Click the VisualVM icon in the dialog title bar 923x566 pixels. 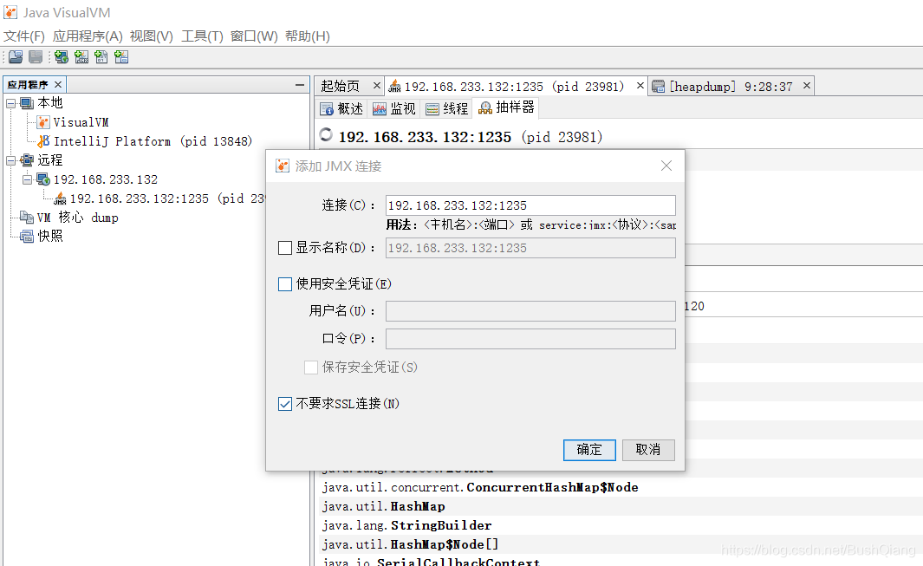pyautogui.click(x=283, y=166)
